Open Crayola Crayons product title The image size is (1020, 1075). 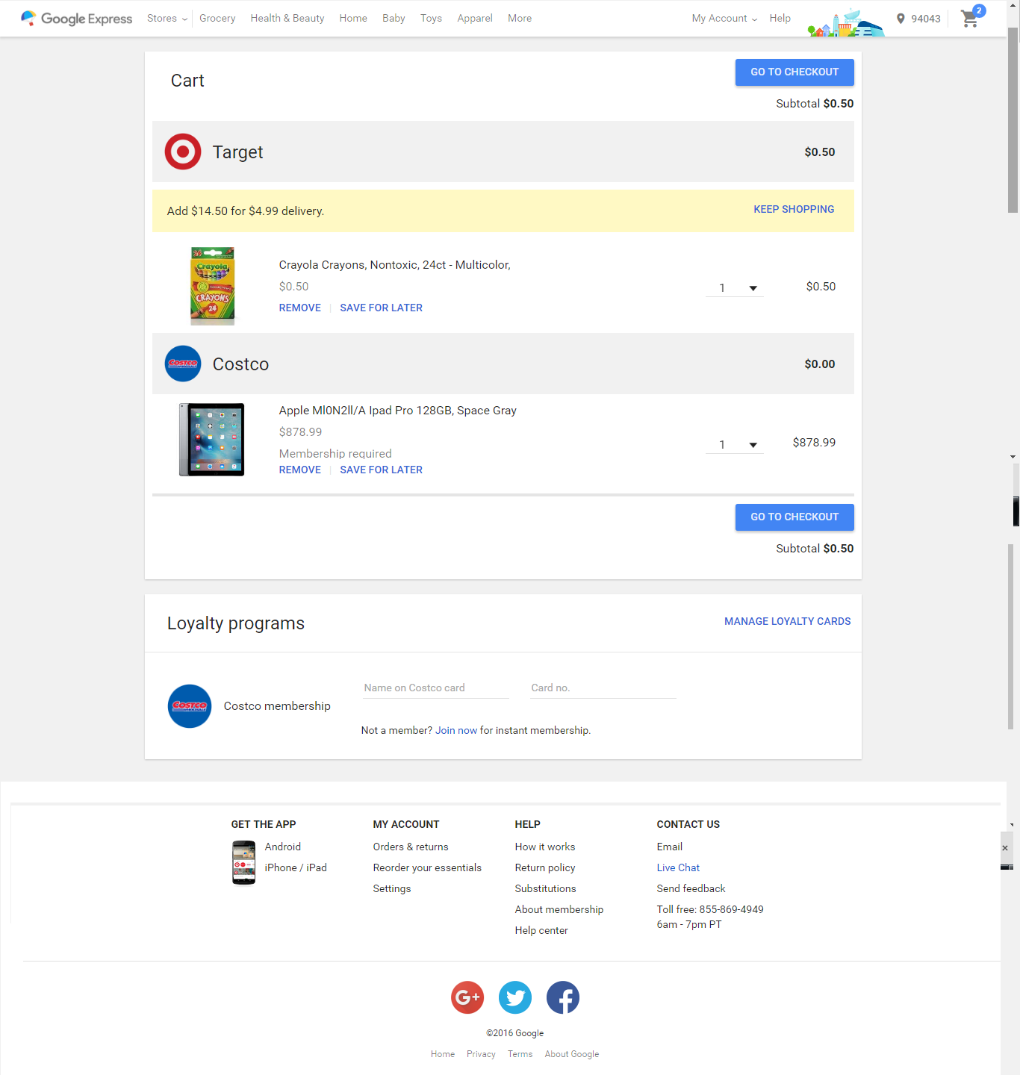pos(395,265)
